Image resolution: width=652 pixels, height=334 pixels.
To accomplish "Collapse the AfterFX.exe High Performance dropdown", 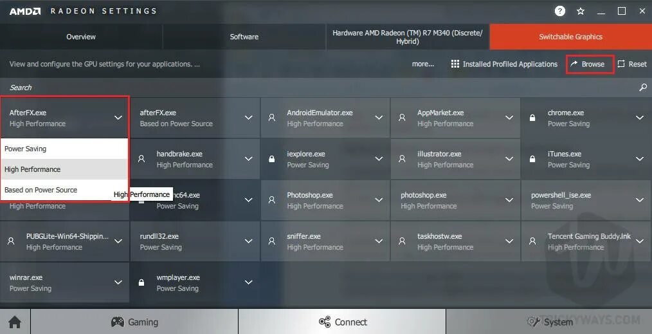I will [x=118, y=118].
